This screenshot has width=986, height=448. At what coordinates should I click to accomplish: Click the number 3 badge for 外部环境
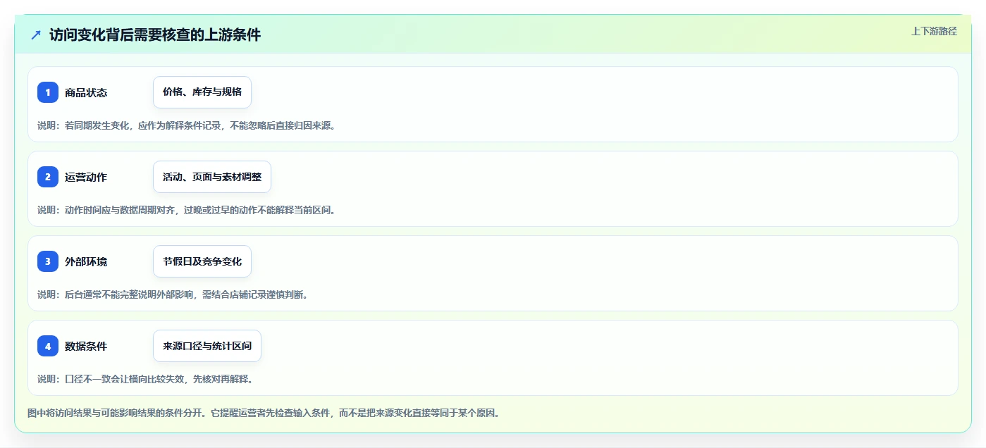click(x=48, y=261)
